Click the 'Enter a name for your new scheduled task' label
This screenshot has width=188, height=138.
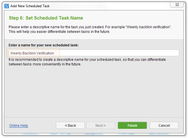point(44,45)
